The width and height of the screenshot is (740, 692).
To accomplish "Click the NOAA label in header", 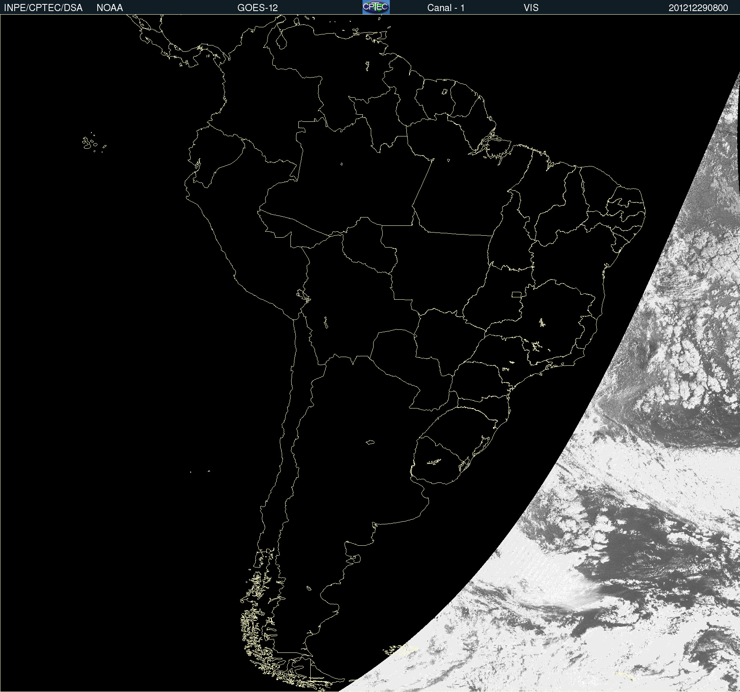I will click(x=110, y=8).
